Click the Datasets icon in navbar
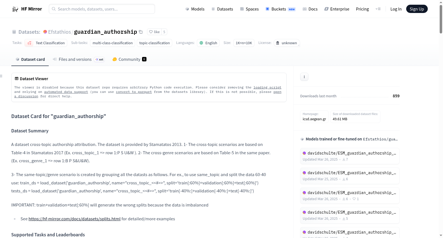The image size is (443, 238). 213,9
